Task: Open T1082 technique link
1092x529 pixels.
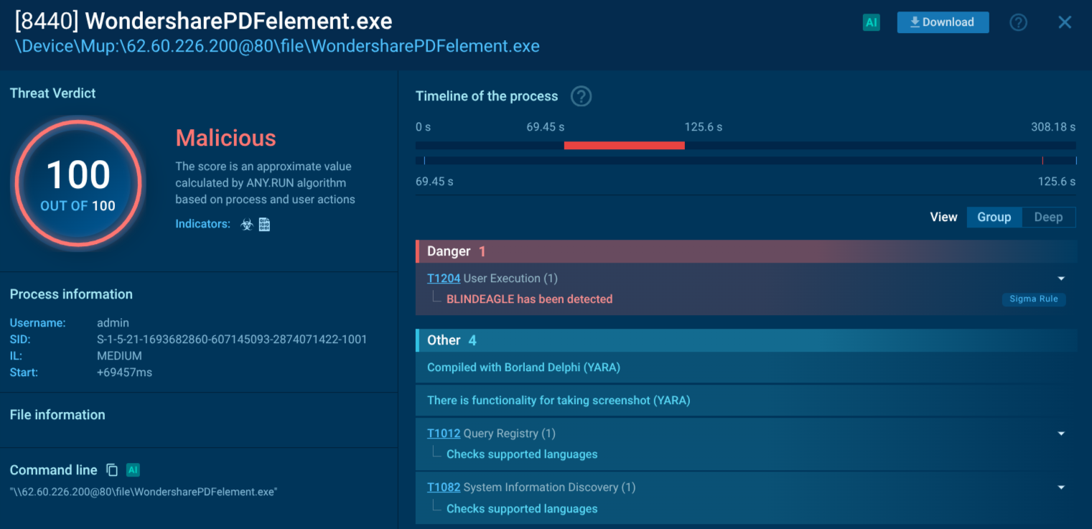Action: pos(444,487)
